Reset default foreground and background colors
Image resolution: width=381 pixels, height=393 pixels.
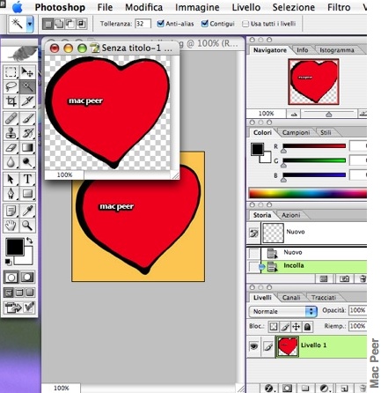point(8,262)
